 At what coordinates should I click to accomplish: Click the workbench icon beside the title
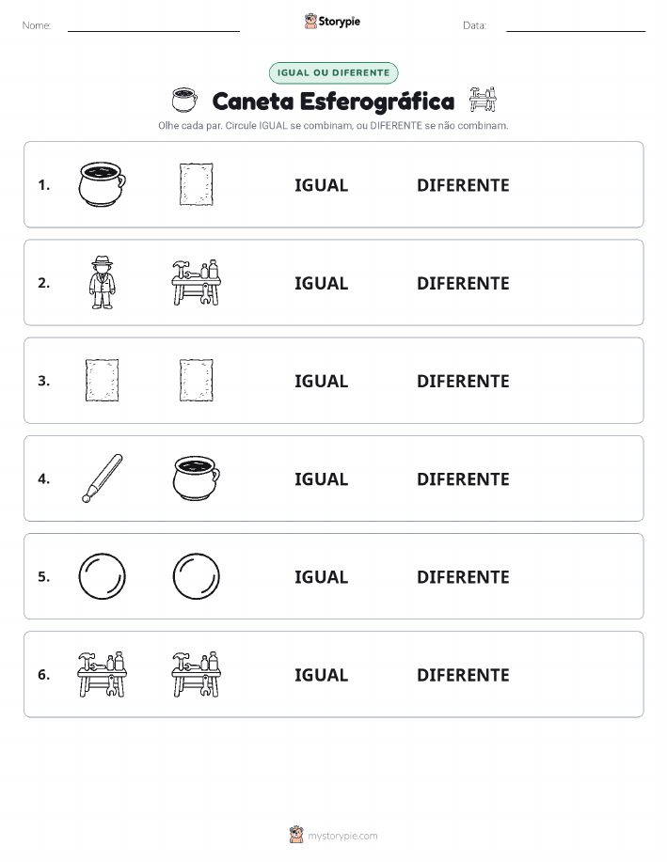pos(483,100)
